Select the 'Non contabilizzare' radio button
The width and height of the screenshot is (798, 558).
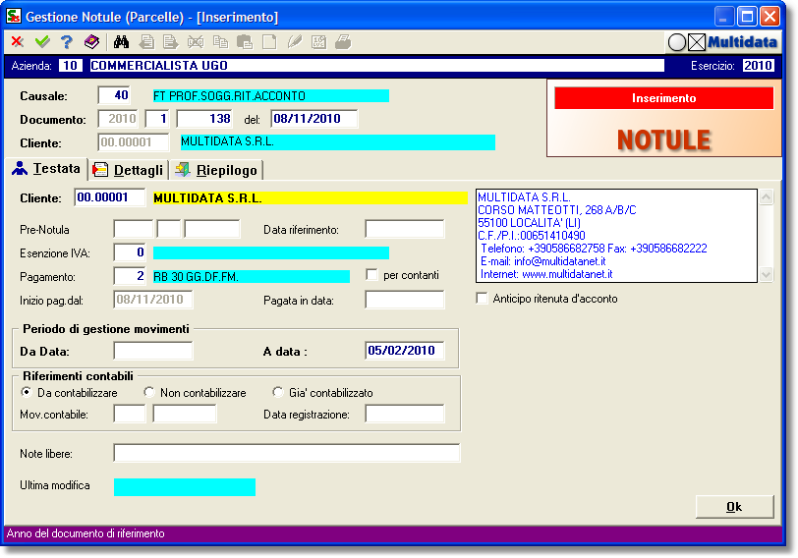[x=148, y=392]
